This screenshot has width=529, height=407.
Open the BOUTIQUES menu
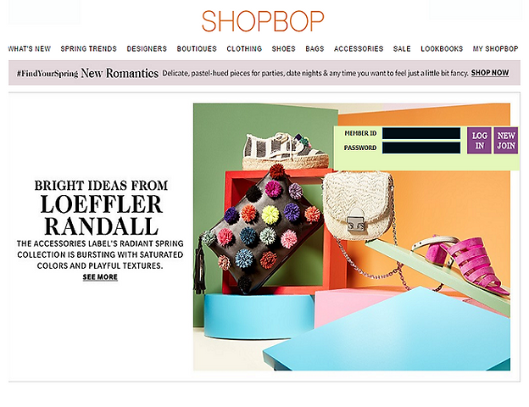click(197, 49)
